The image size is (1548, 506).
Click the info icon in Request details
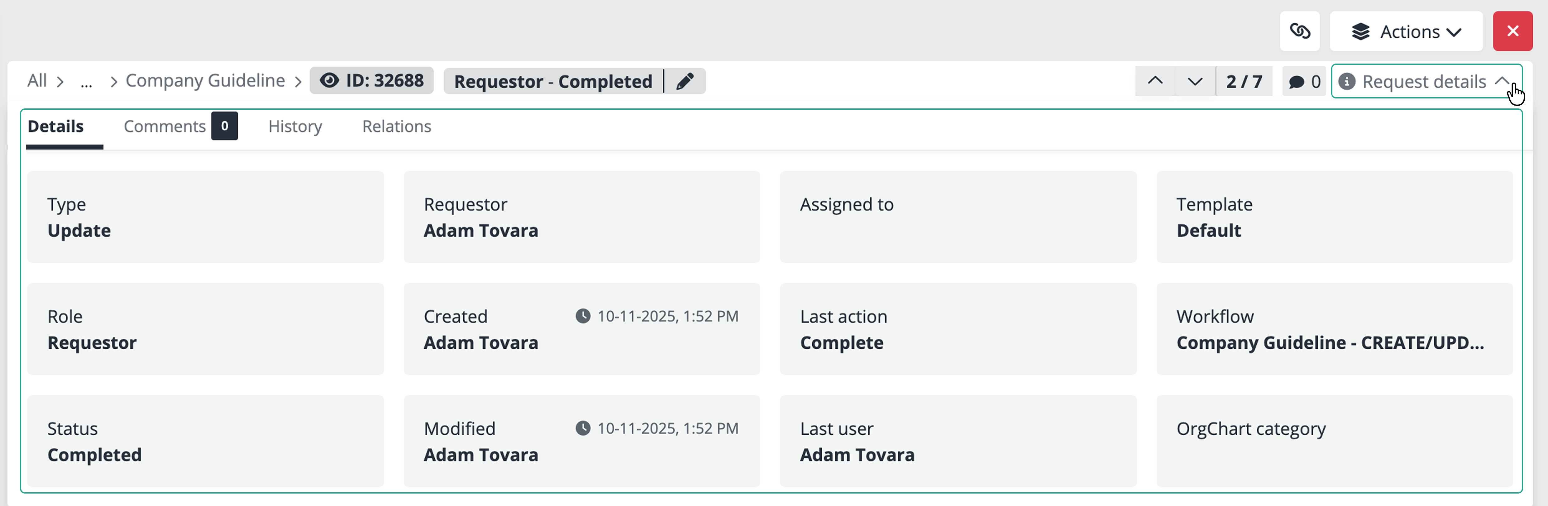point(1347,82)
